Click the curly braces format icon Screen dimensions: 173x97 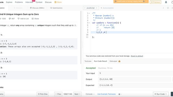168,8
